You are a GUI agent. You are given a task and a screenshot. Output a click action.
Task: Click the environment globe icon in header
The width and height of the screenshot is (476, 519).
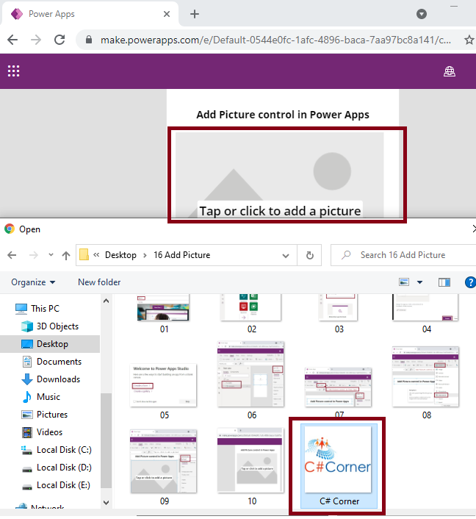pyautogui.click(x=450, y=71)
